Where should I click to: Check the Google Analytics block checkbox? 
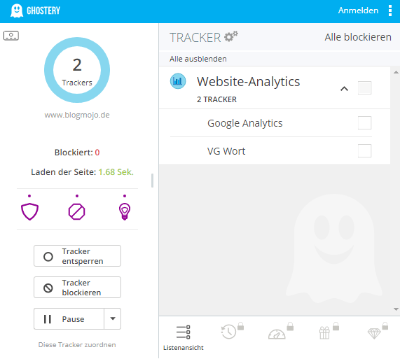click(x=364, y=123)
